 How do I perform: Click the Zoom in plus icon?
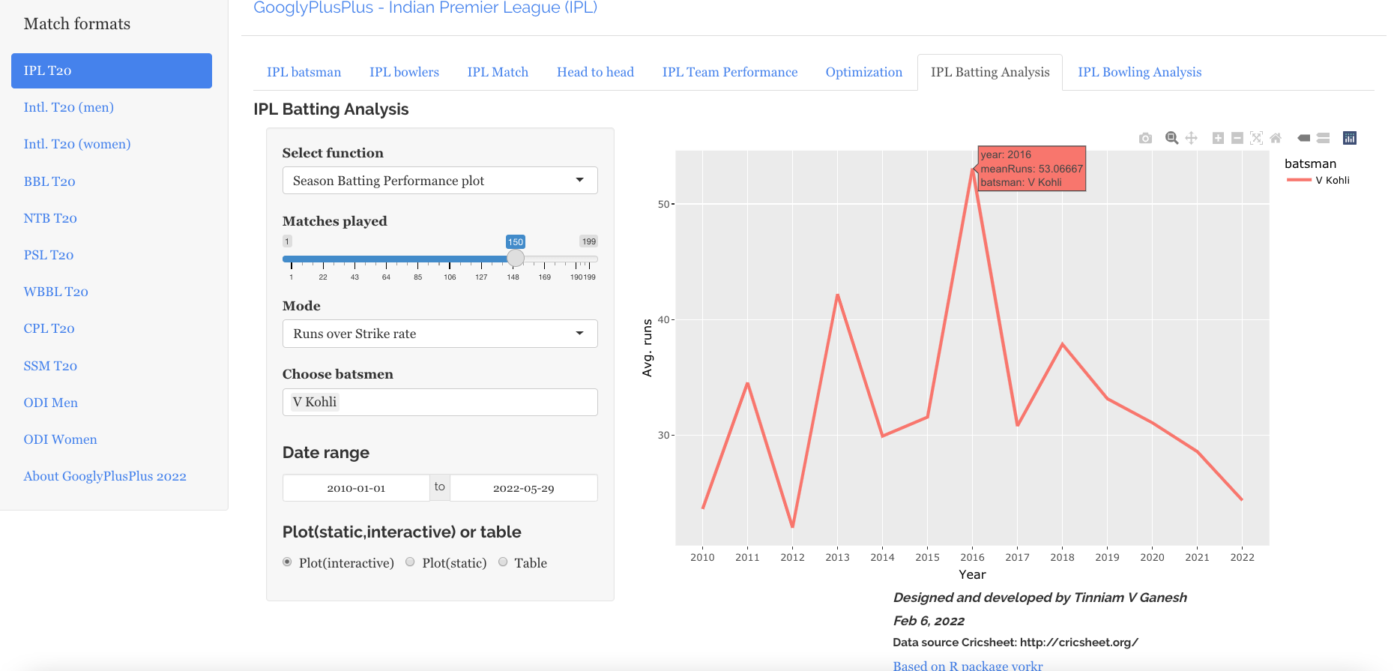1218,138
